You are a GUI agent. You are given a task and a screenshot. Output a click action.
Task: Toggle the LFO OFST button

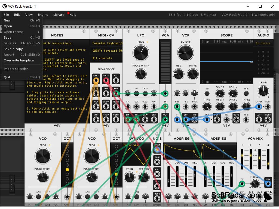145,93
